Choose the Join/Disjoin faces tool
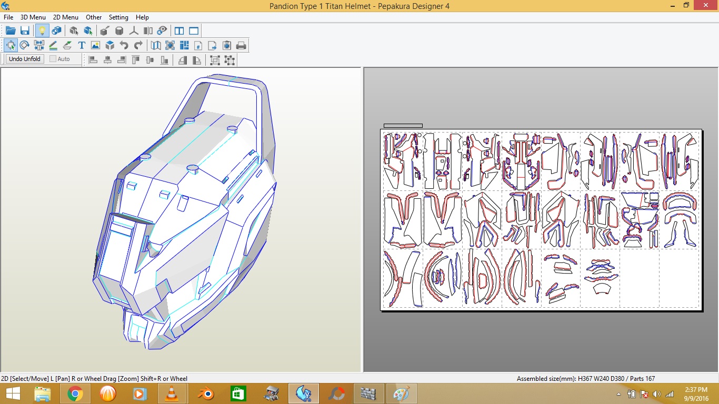Screen dimensions: 719x404 click(39, 45)
